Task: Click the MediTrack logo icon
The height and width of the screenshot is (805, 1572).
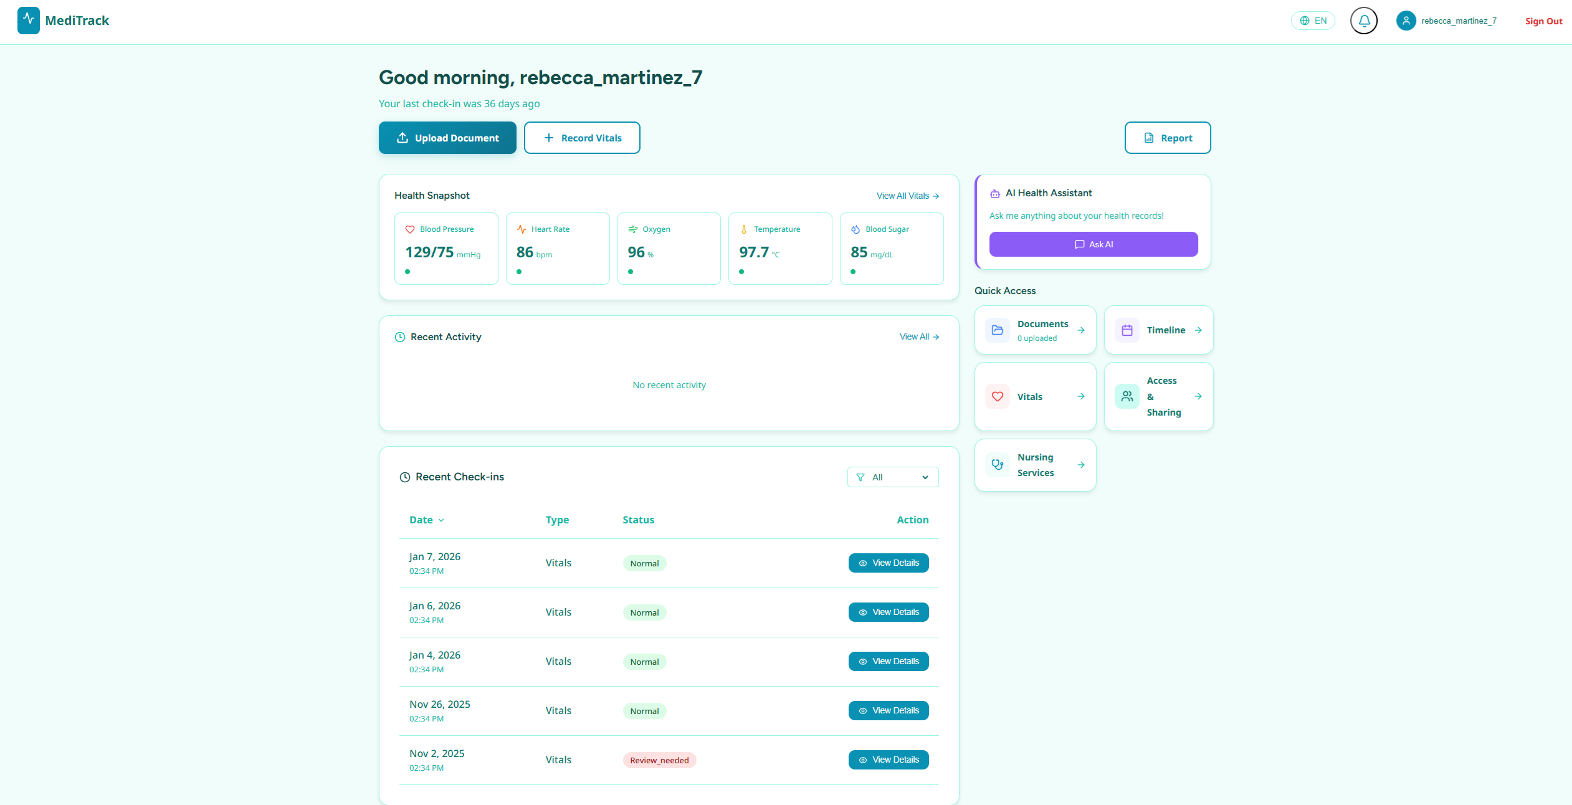Action: tap(29, 21)
